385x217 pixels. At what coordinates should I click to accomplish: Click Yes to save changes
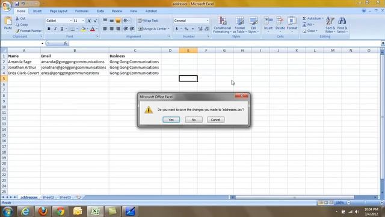pyautogui.click(x=171, y=120)
